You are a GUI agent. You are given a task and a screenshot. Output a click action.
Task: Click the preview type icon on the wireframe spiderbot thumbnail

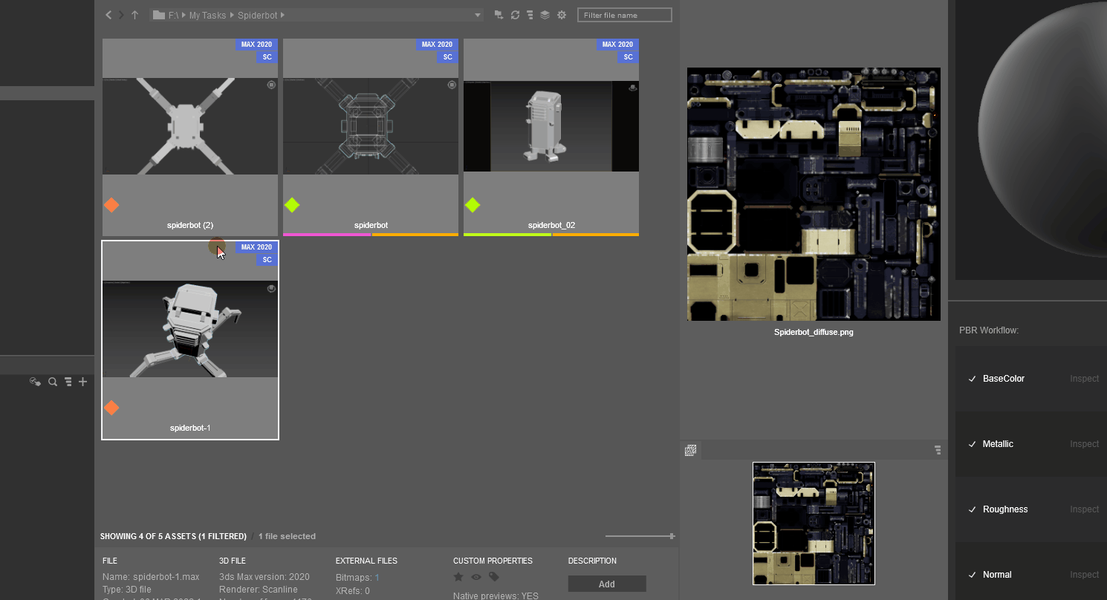click(452, 85)
